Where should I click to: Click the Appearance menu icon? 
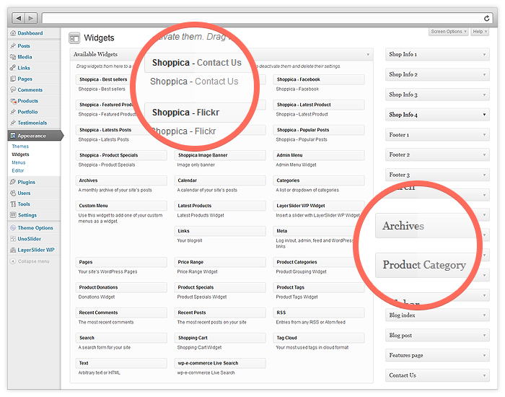pyautogui.click(x=13, y=136)
